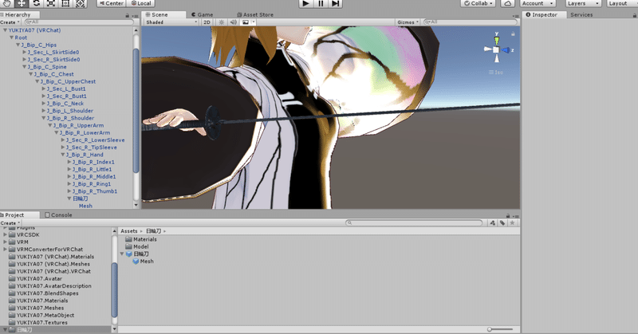Collapse the YUKIYA07 (VRChat) root object
The height and width of the screenshot is (334, 638).
point(5,30)
